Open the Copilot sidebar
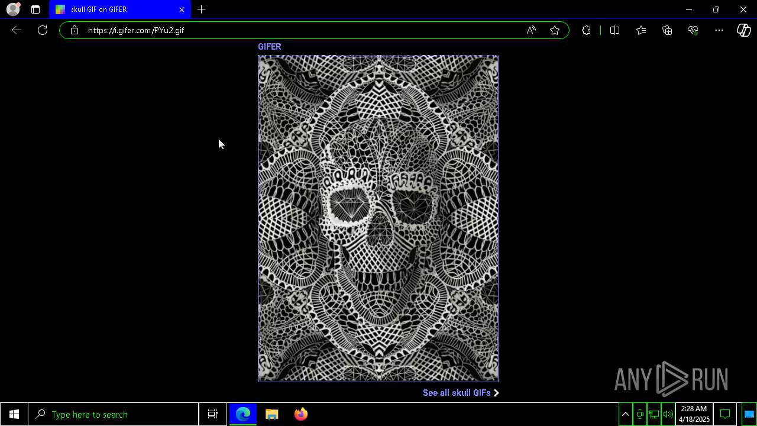 point(744,30)
